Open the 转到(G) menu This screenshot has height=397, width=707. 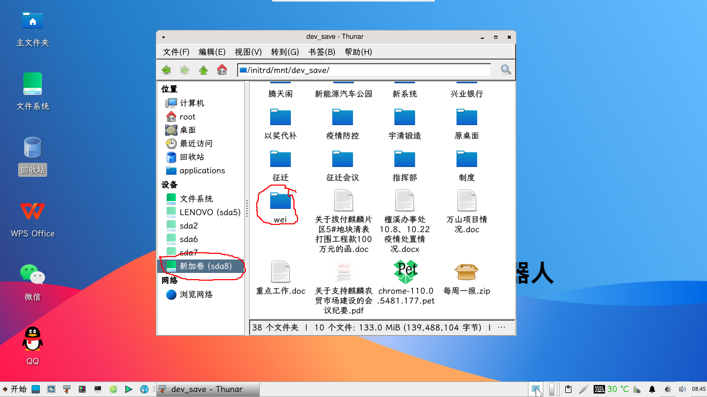pos(285,52)
